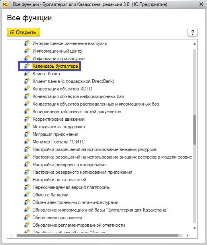This screenshot has height=245, width=207.
Task: Click the icon next to Методическая поддержка
Action: 27,126
